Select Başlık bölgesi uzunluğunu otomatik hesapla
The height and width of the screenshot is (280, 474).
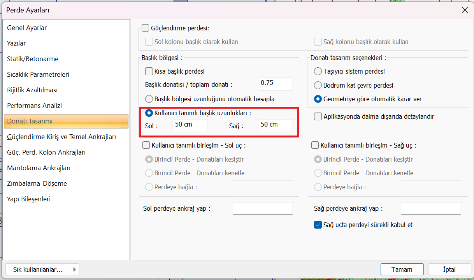(149, 99)
